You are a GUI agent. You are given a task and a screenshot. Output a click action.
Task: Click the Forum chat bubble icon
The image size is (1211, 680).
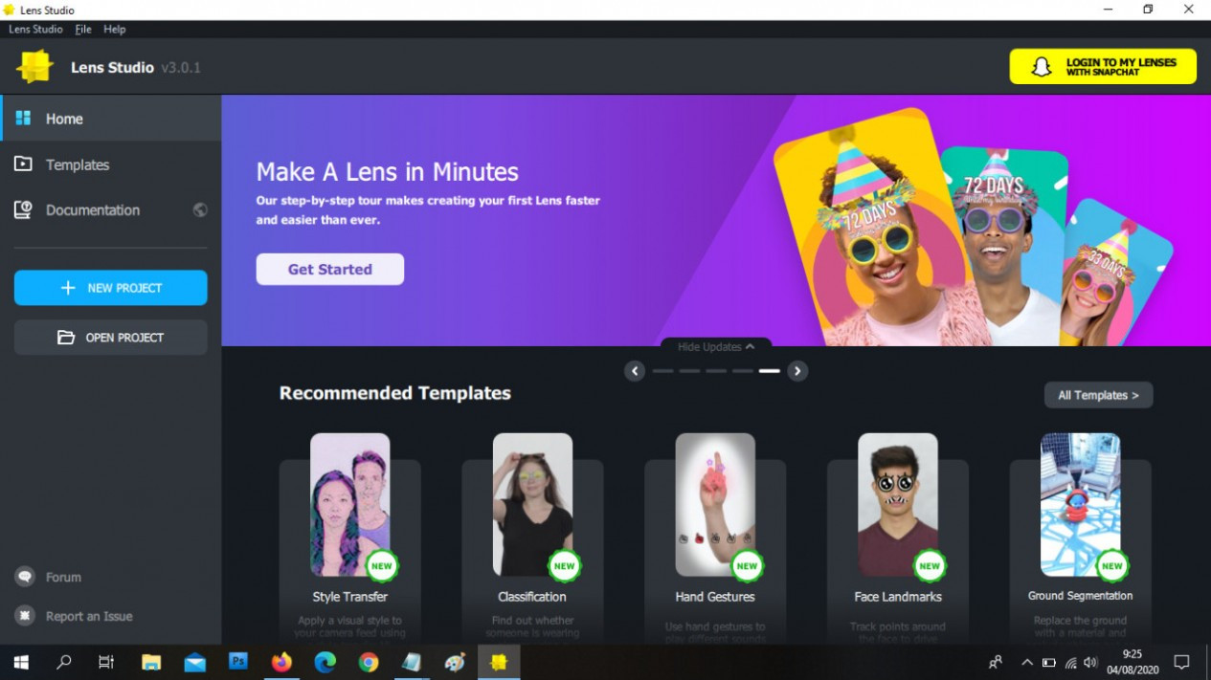(25, 577)
